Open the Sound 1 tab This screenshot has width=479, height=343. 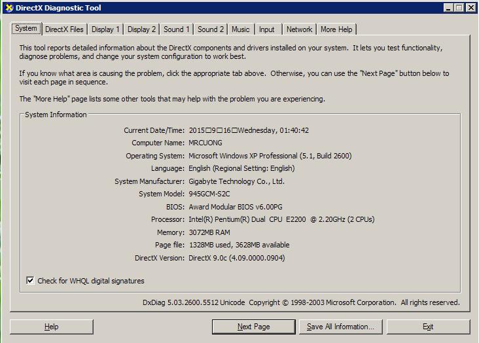[x=176, y=29]
